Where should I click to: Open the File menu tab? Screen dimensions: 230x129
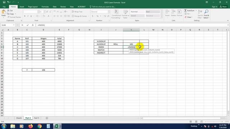click(4, 7)
